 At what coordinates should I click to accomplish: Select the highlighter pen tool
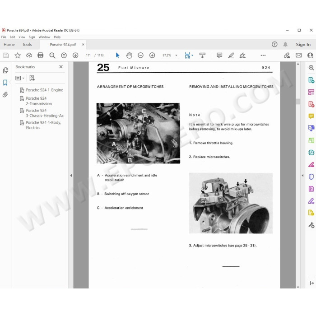(231, 55)
